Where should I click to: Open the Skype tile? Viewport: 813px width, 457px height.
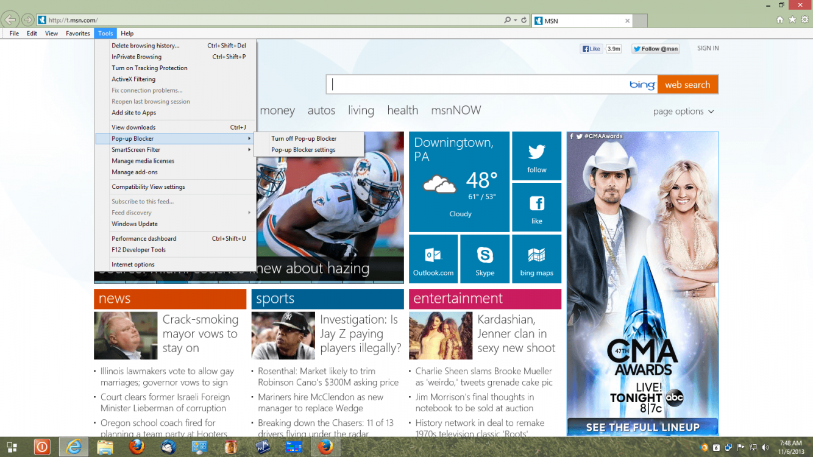point(485,259)
